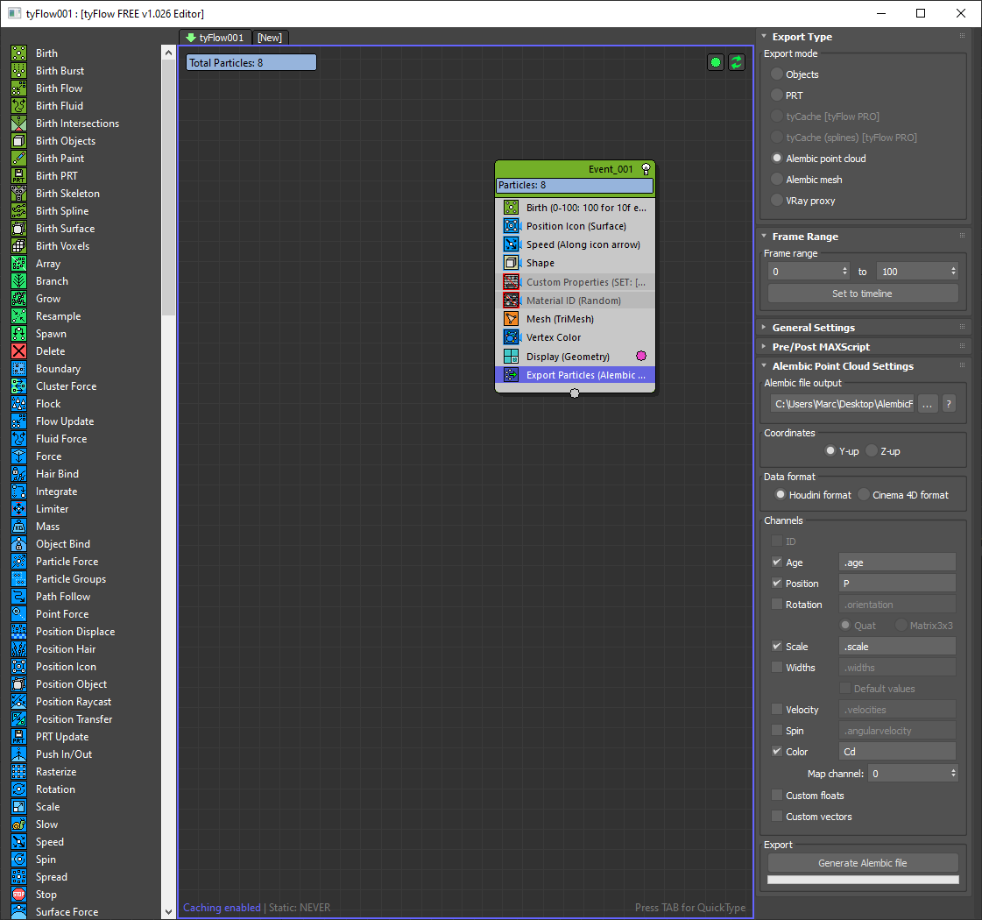Click the green simulation status indicator

point(715,62)
